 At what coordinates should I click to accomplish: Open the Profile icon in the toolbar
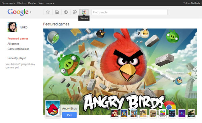(x=66, y=12)
